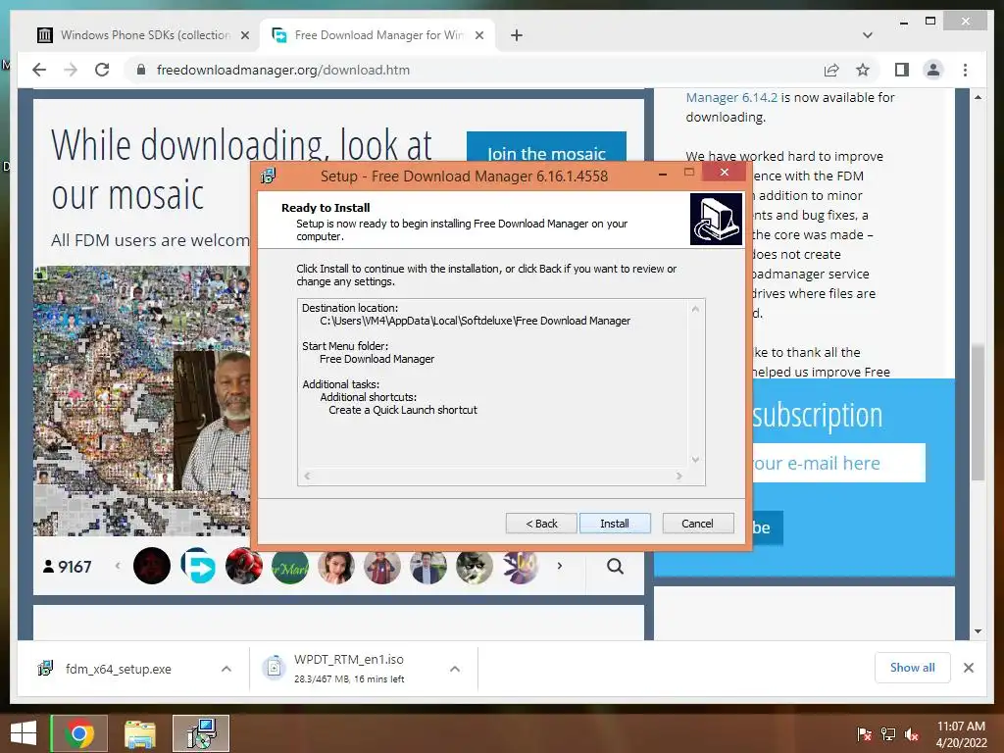Viewport: 1004px width, 753px height.
Task: Select the dark red-face mosaic avatar
Action: click(x=152, y=566)
